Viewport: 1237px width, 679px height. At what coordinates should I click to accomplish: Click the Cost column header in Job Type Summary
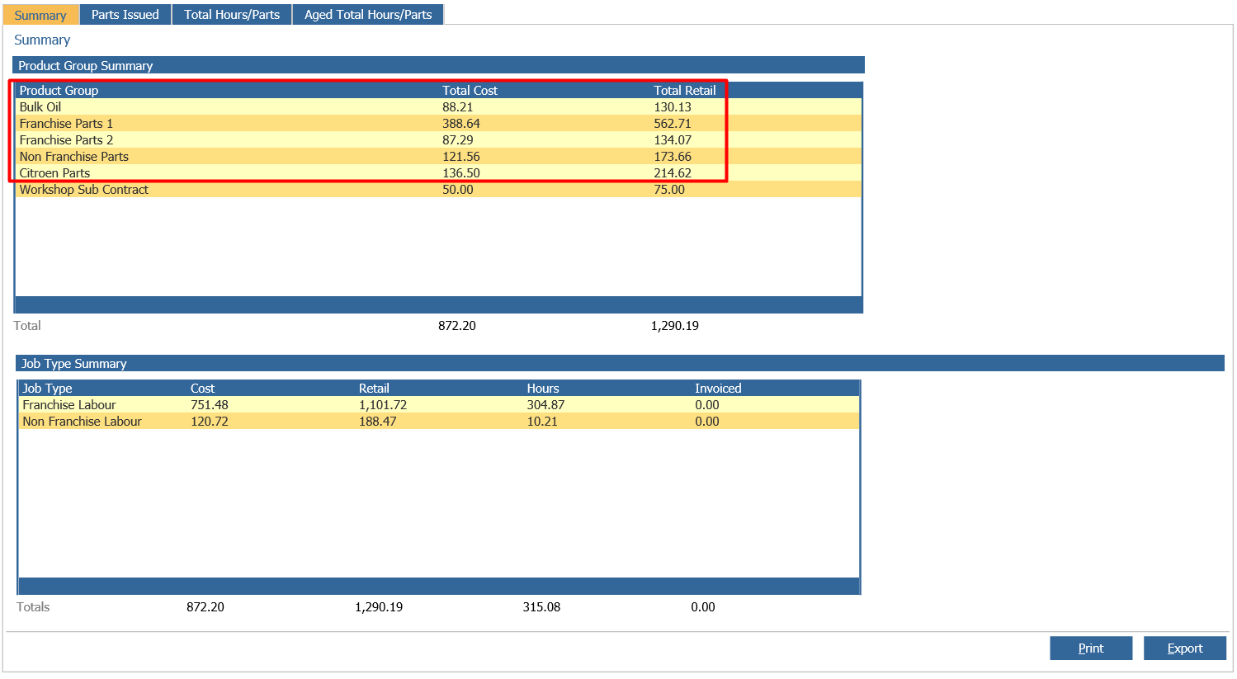(x=202, y=389)
